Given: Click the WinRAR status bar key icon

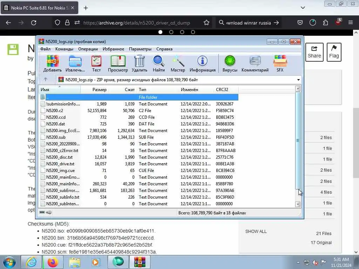Looking at the screenshot, I should click(x=49, y=212).
